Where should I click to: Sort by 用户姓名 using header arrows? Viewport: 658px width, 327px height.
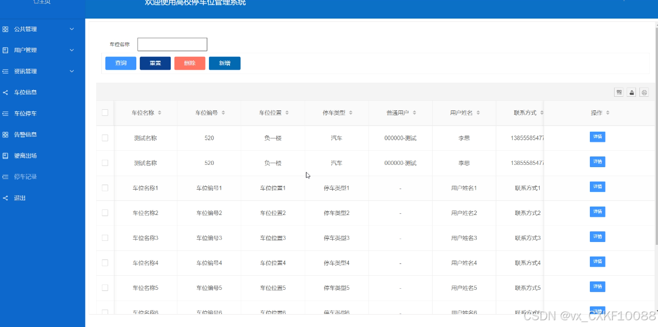(x=478, y=113)
